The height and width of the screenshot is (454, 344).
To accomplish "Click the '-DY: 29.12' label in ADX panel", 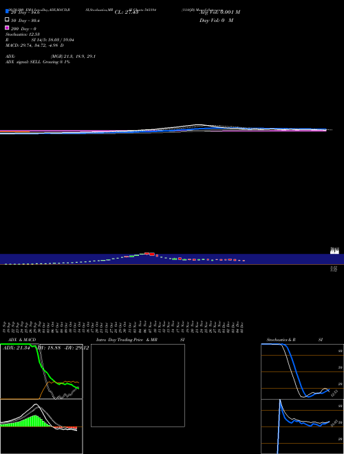I will tap(76, 348).
